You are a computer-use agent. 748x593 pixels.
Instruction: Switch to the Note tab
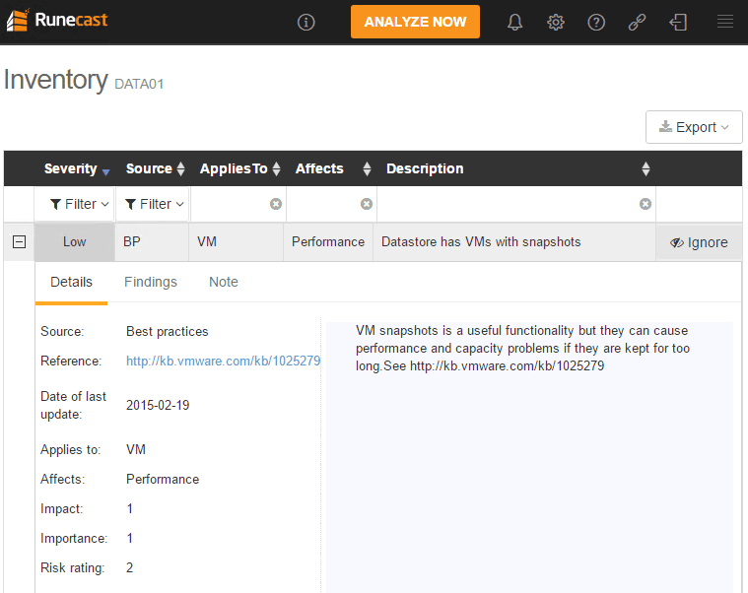coord(224,282)
